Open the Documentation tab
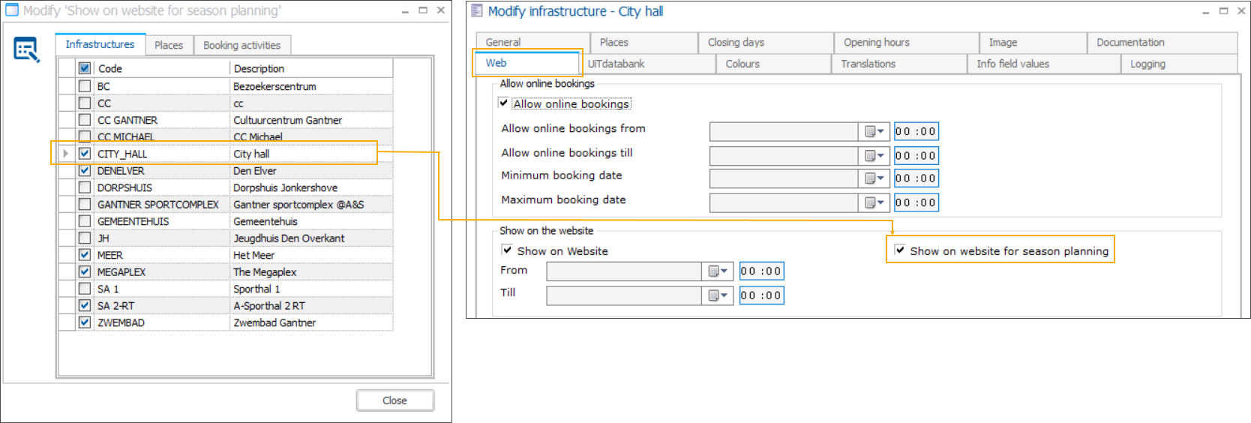1251x423 pixels. (x=1162, y=42)
